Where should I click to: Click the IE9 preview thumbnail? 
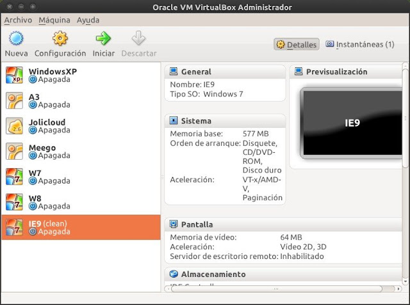351,123
